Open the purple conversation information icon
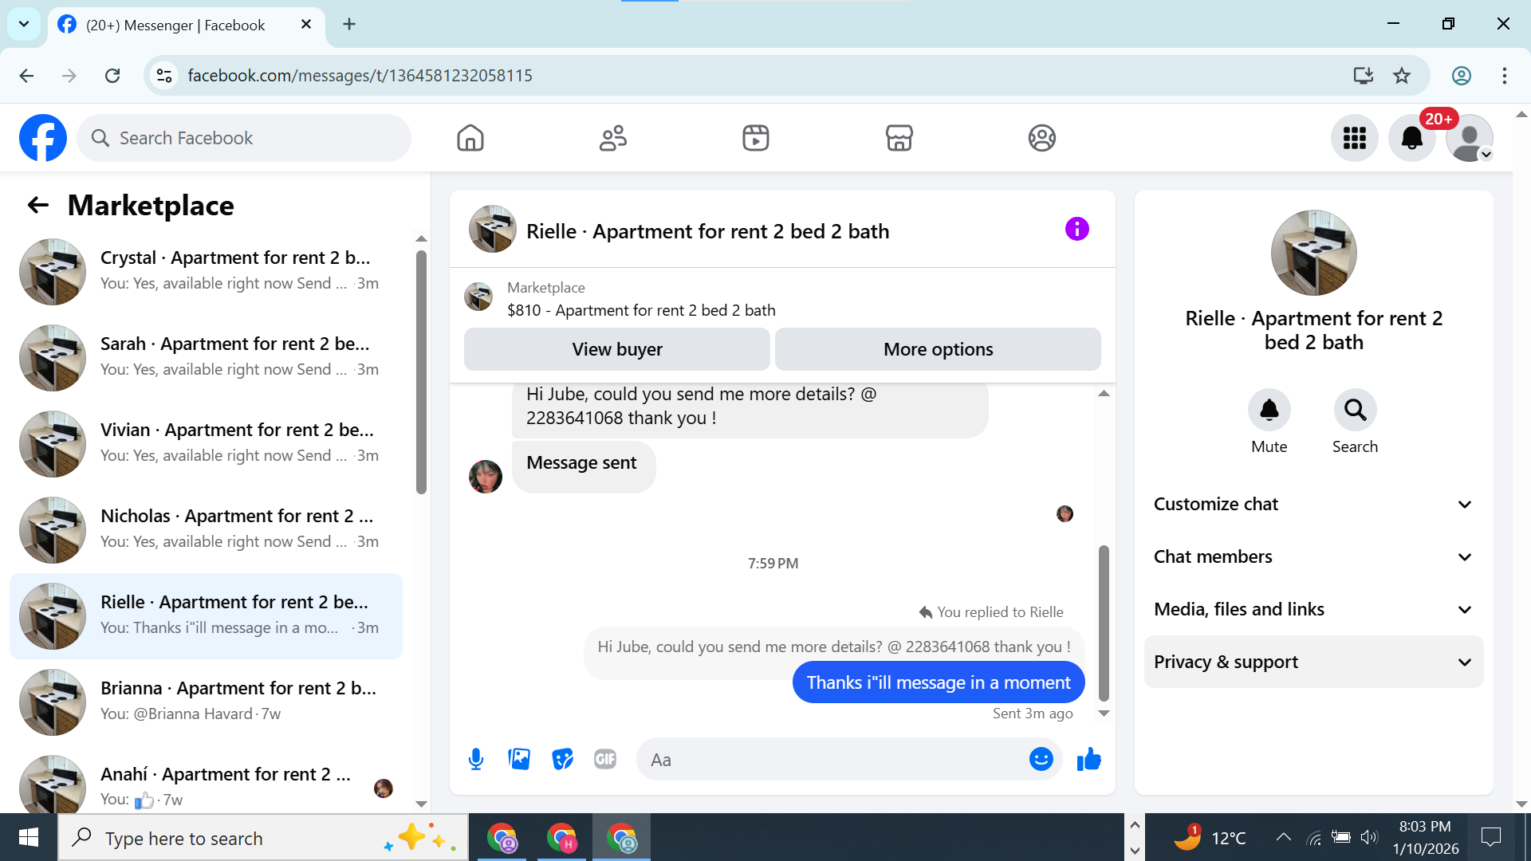 pyautogui.click(x=1076, y=230)
